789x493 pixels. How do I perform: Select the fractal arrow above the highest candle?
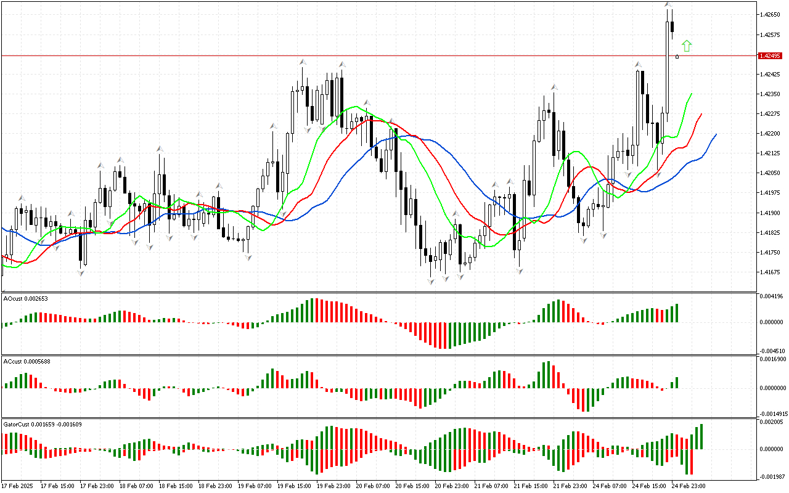(668, 5)
